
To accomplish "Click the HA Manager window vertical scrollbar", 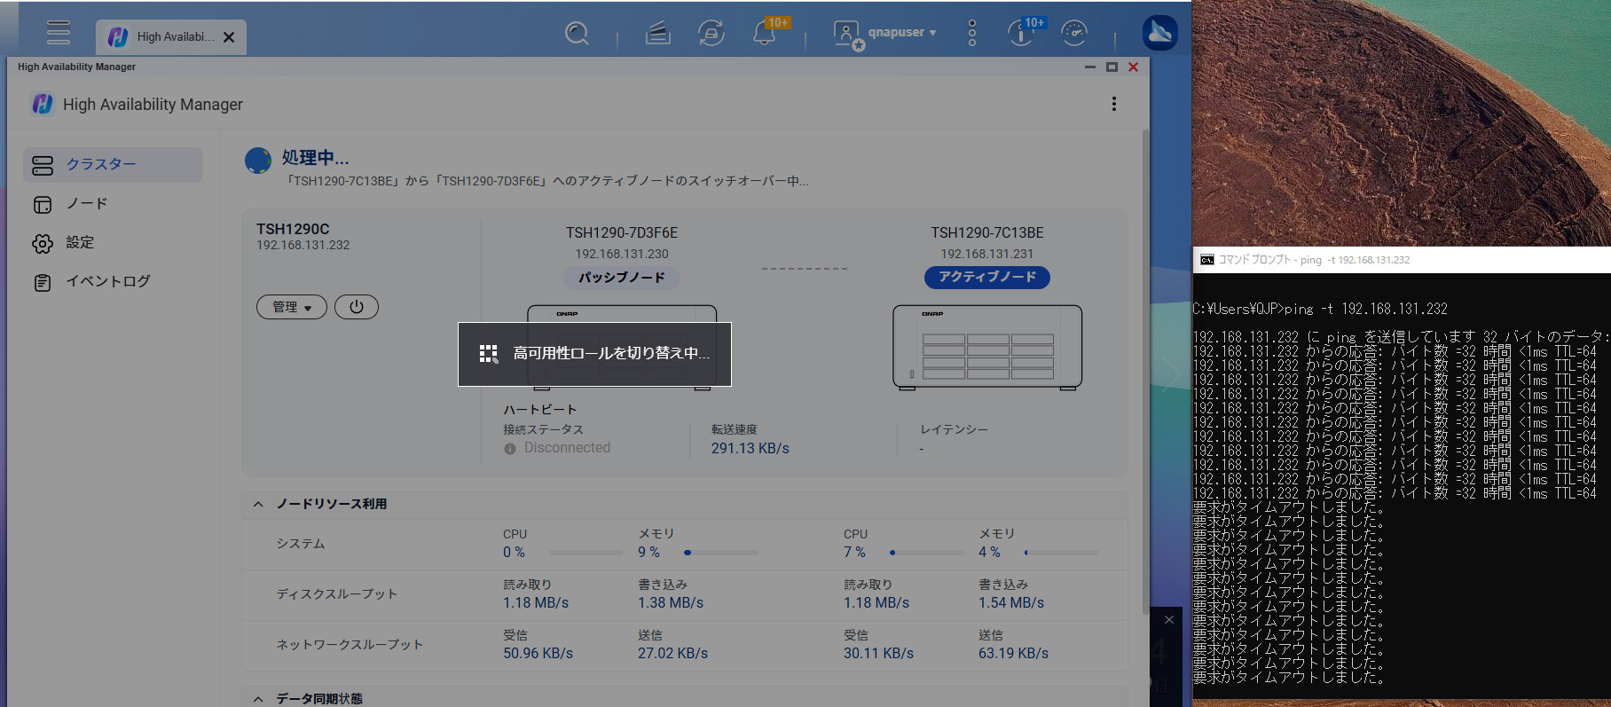I will click(1145, 373).
